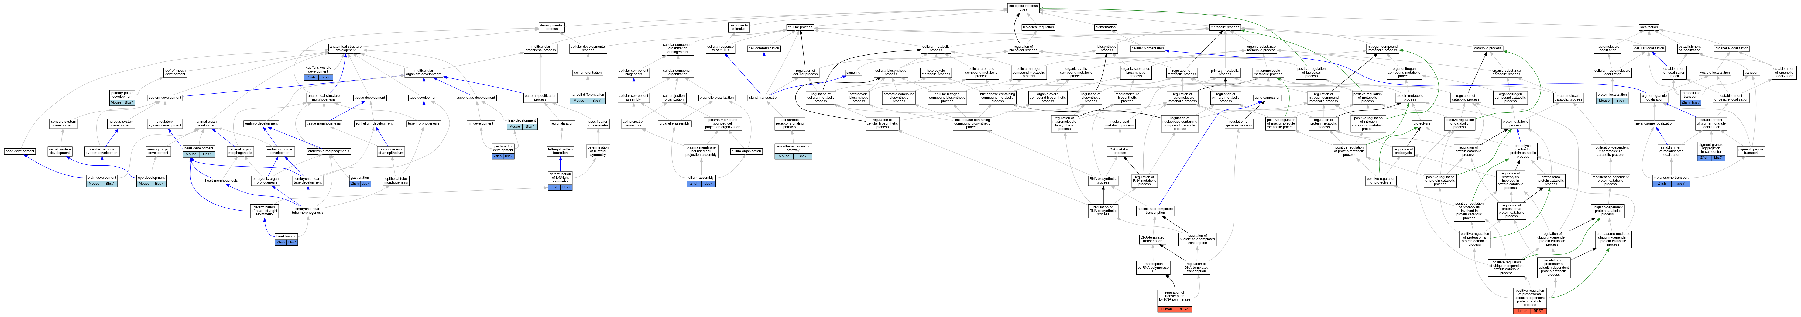Screen dimensions: 1801x317
Task: Select the 'macromolecule localization' node
Action: click(x=1607, y=48)
